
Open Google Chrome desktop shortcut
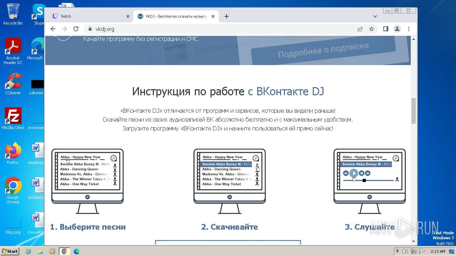click(13, 191)
